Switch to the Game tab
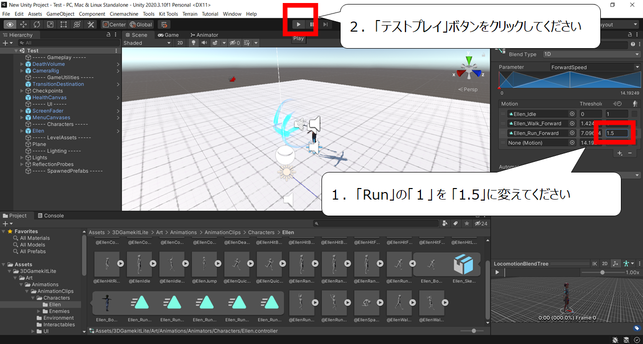This screenshot has height=344, width=643. pos(168,35)
